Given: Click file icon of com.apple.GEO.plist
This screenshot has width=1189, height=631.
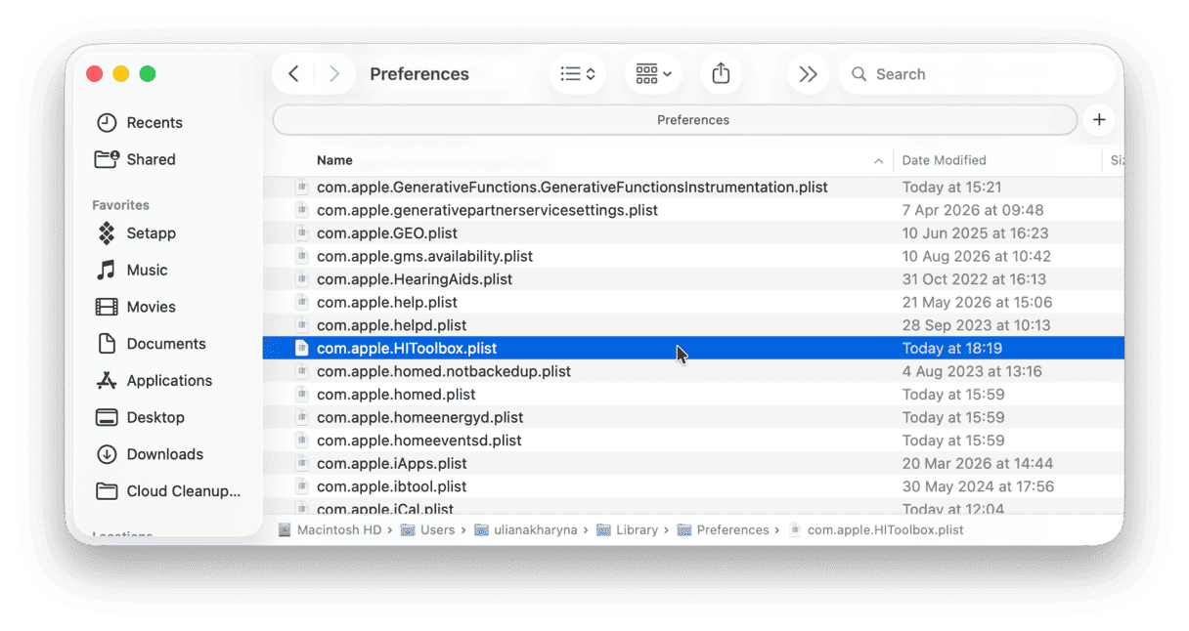Looking at the screenshot, I should tap(302, 233).
